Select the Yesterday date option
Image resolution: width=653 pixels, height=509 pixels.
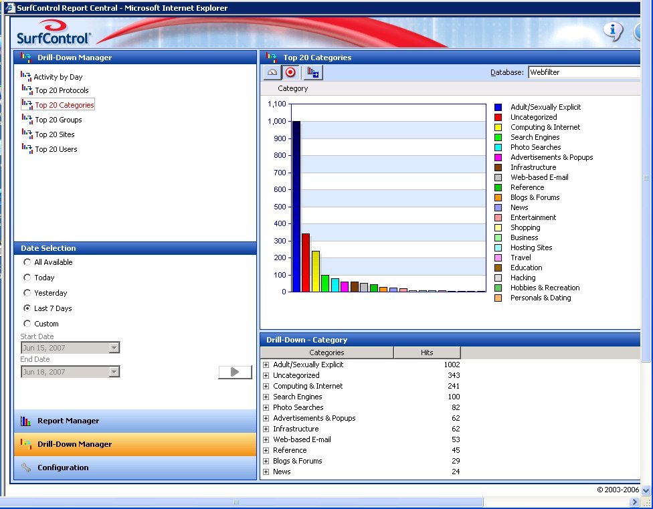pyautogui.click(x=27, y=292)
